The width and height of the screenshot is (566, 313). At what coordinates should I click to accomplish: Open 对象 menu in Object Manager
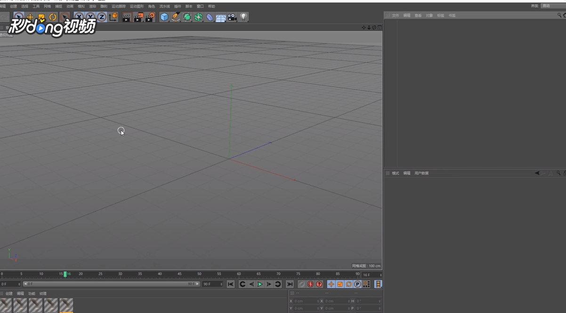[x=429, y=16]
